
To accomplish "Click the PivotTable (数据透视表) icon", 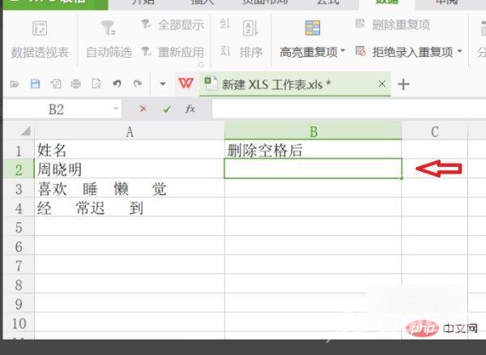I will tap(40, 30).
